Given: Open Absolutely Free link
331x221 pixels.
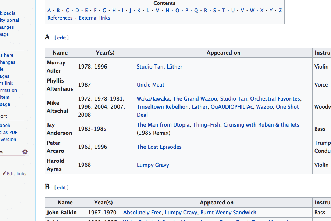Looking at the screenshot, I should click(x=142, y=213).
